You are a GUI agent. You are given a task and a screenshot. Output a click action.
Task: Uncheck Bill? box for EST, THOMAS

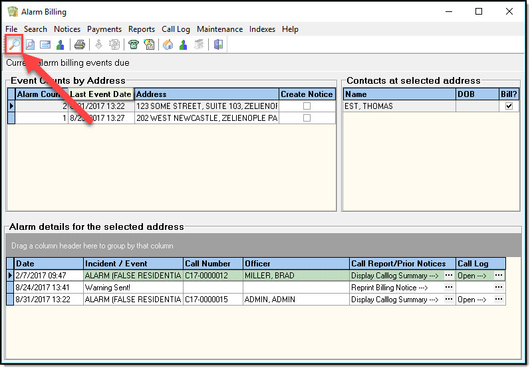tap(509, 106)
